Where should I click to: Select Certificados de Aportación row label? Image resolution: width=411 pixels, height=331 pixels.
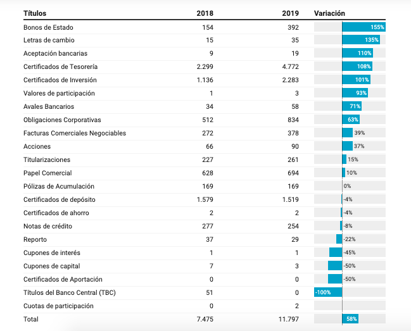pos(63,279)
